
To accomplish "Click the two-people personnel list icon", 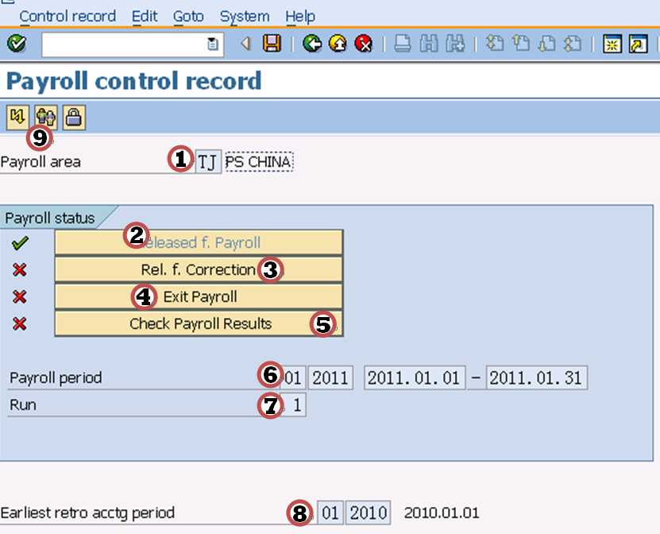I will tap(46, 117).
